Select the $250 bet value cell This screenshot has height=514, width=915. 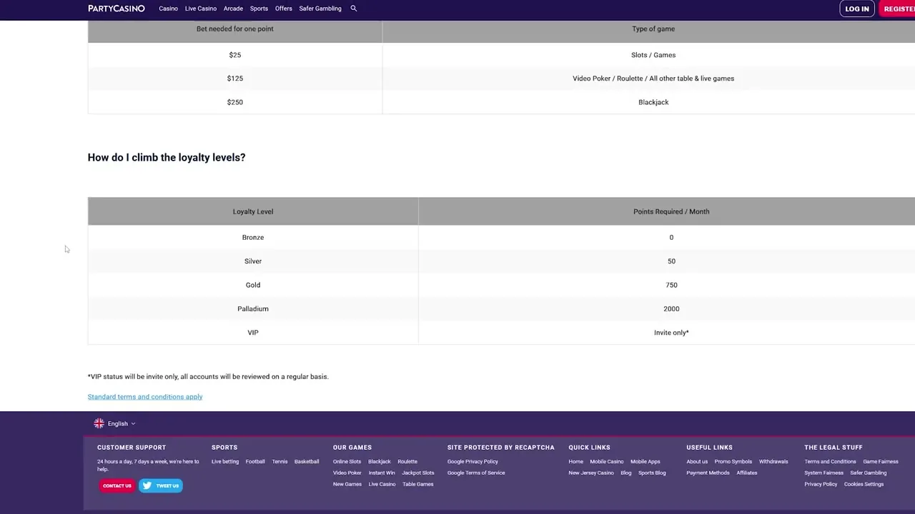click(235, 102)
